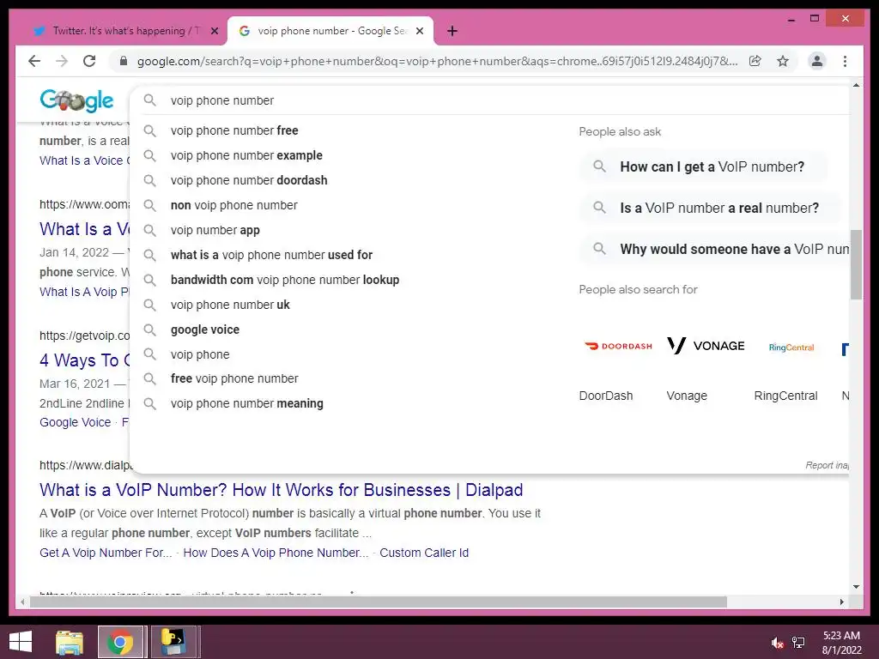Click the 'Google Voice' sitelink

pyautogui.click(x=76, y=422)
